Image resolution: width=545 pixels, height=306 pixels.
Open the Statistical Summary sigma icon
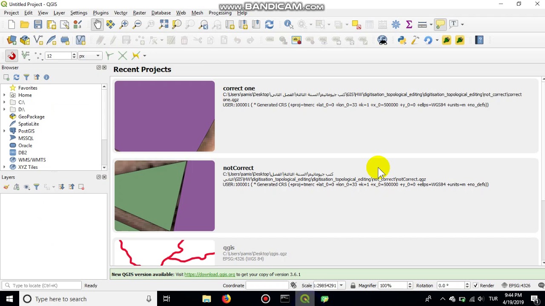point(409,25)
